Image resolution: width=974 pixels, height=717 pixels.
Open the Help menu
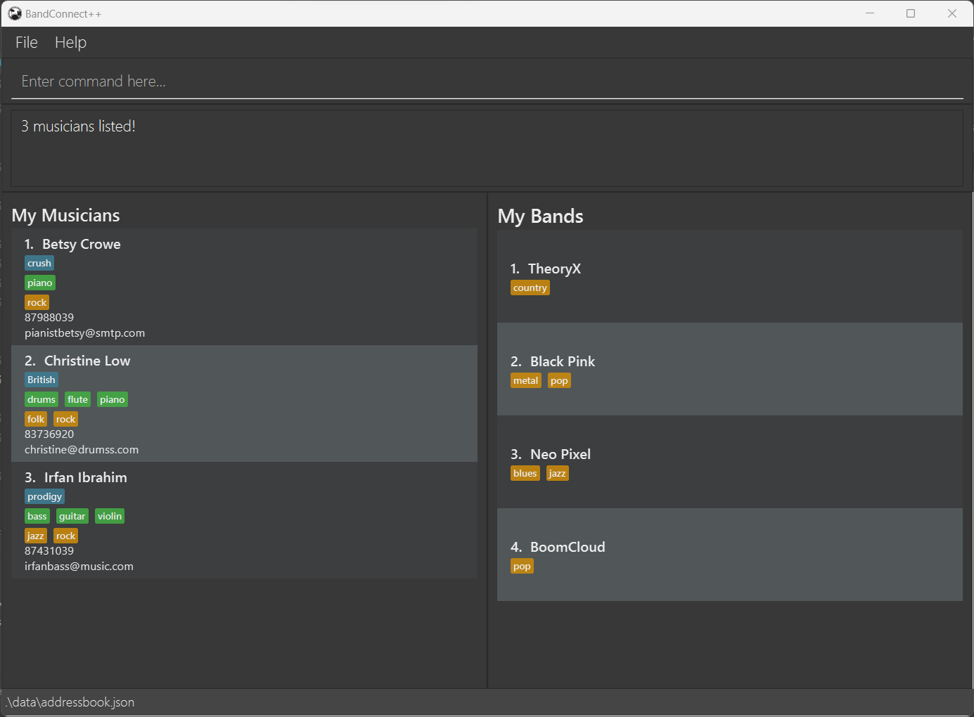point(70,43)
